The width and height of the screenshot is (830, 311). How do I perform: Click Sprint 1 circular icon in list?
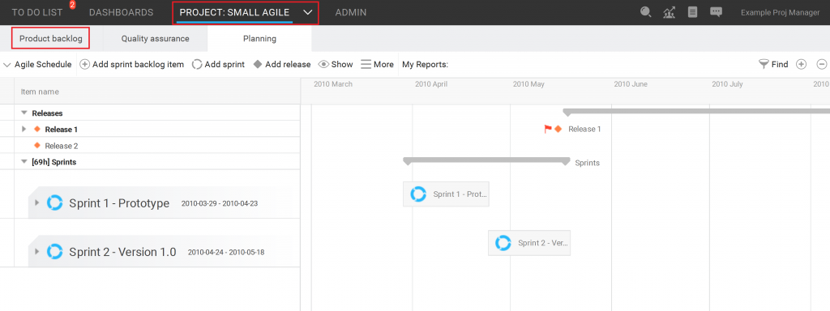pos(54,203)
